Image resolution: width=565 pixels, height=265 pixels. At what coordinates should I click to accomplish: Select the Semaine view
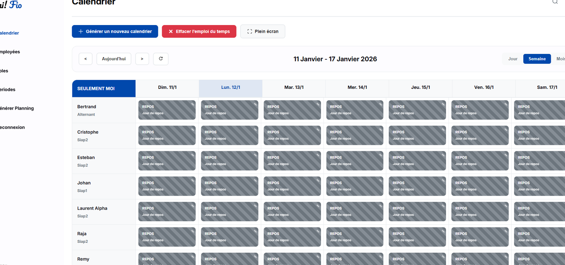coord(537,59)
